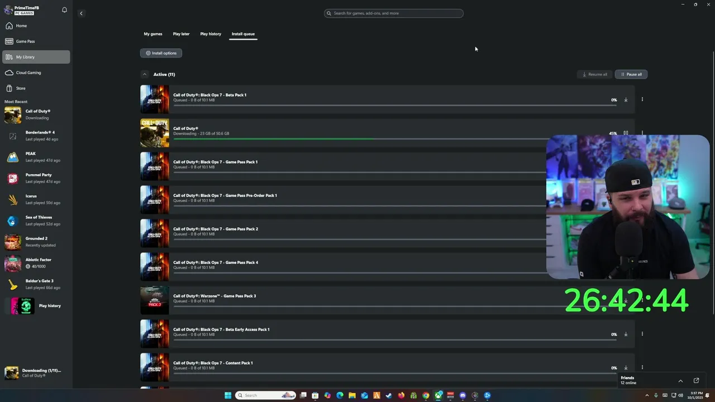Start download for Black Ops 7 Beta Pack 1
The image size is (715, 402).
[x=626, y=100]
